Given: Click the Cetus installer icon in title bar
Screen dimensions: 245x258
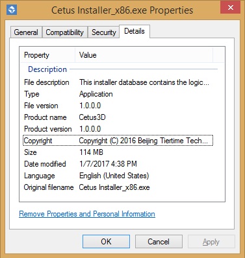Looking at the screenshot, I should 12,10.
